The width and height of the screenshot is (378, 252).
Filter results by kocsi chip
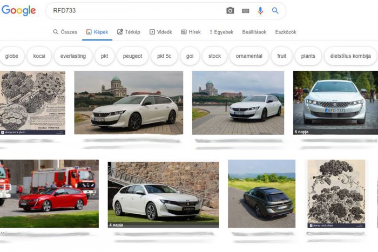39,56
